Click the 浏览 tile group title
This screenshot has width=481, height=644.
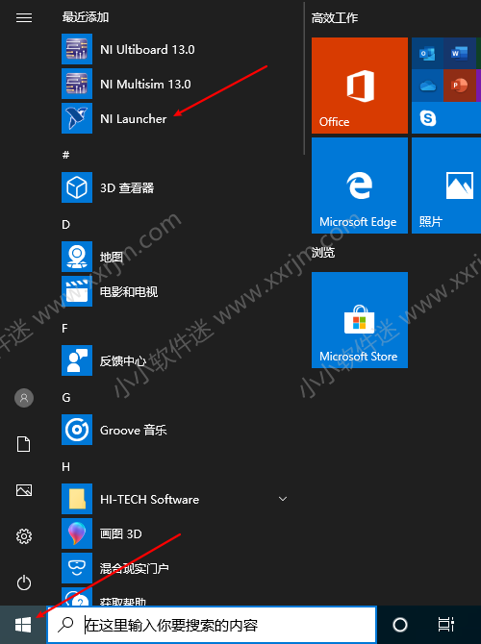click(x=323, y=252)
